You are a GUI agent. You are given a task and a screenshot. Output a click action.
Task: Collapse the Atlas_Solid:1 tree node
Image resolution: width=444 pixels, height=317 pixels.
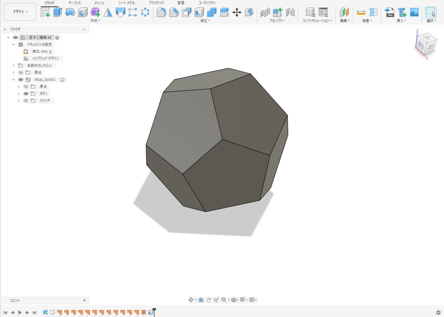click(x=13, y=79)
